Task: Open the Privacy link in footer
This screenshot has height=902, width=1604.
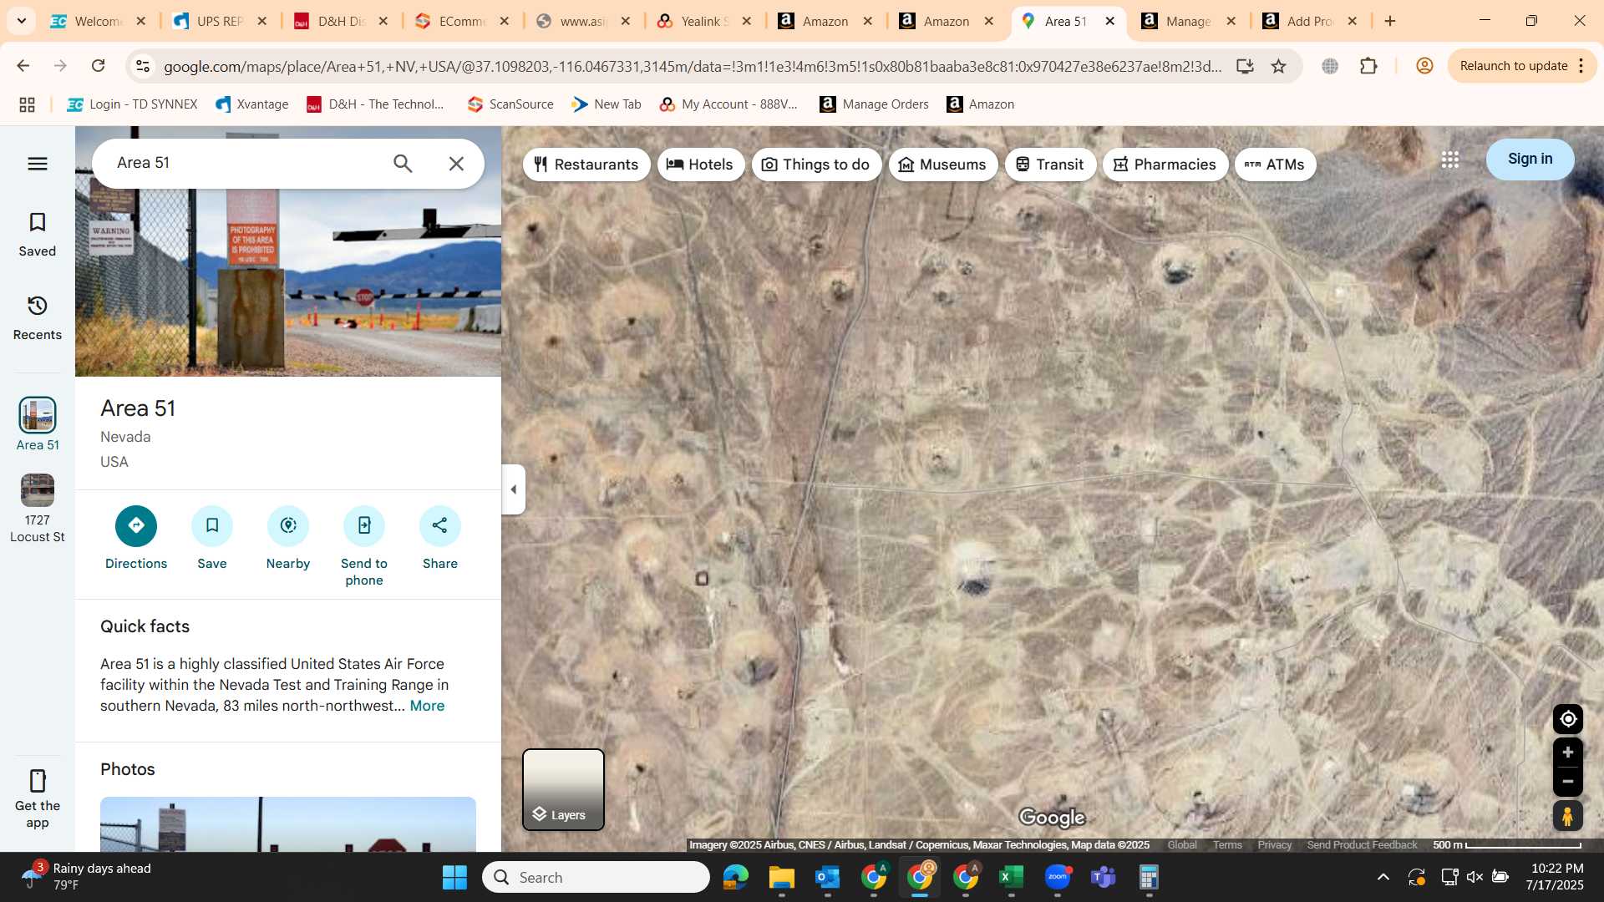Action: tap(1275, 845)
